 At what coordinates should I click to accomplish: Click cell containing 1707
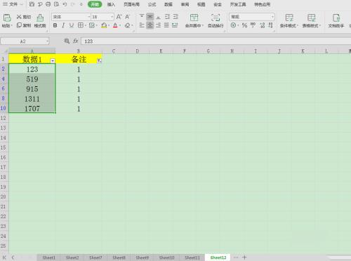tap(32, 109)
